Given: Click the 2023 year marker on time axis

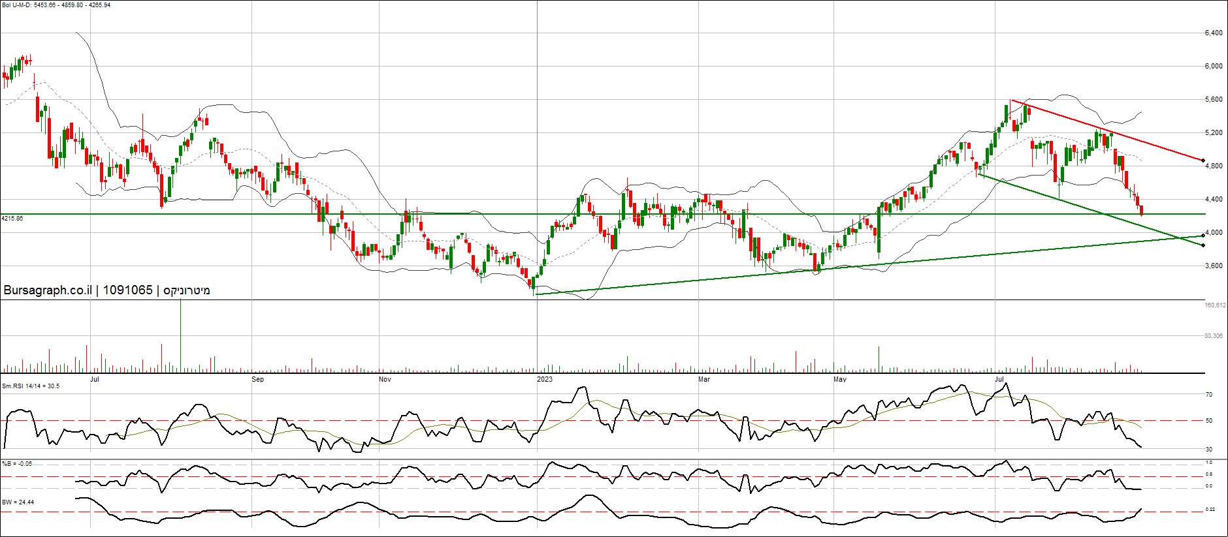Looking at the screenshot, I should click(544, 379).
